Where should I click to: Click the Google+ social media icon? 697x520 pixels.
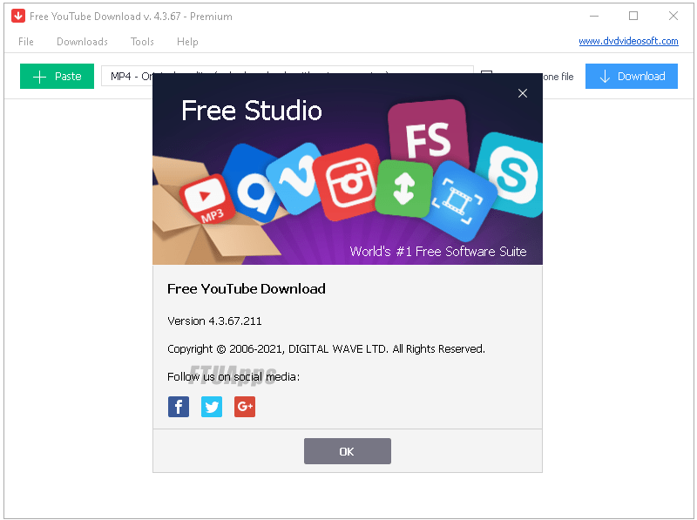point(244,407)
